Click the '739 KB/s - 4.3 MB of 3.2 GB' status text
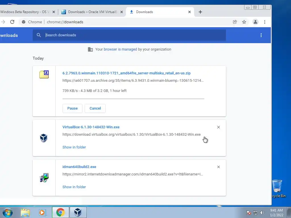This screenshot has height=218, width=291. coord(94,91)
